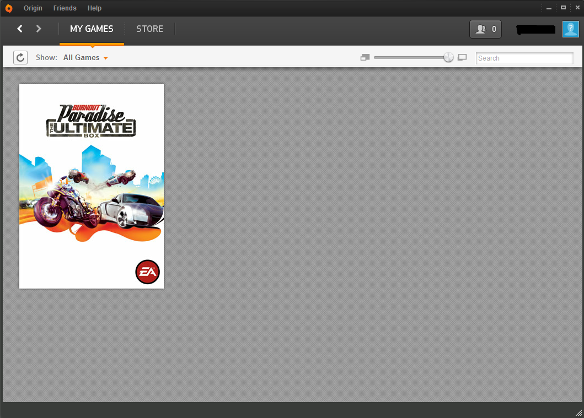Screen dimensions: 584x418
Task: Adjust the tile size slider handle
Action: 448,57
